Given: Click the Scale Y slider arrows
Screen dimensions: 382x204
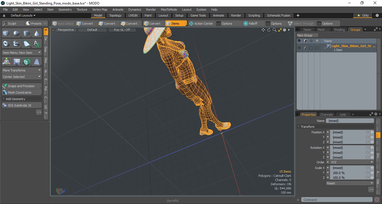Looking at the screenshot, I should (x=372, y=173).
